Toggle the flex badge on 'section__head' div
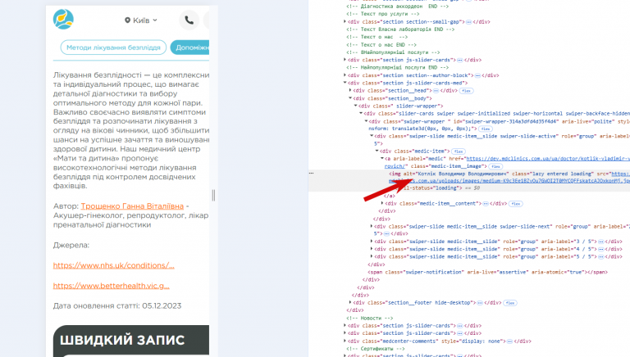Image resolution: width=630 pixels, height=357 pixels. coord(467,91)
